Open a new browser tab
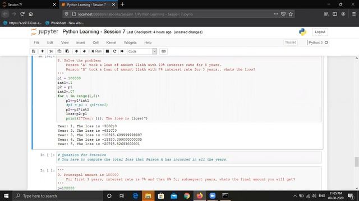 tap(122, 4)
